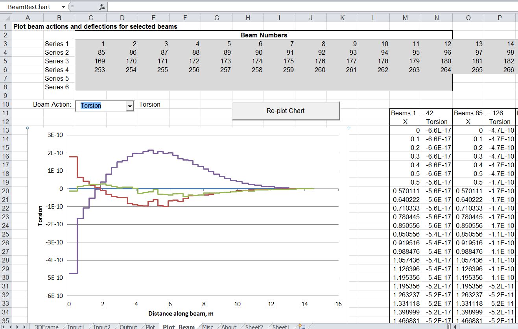This screenshot has width=518, height=329.
Task: Select the About sheet tab
Action: point(229,327)
